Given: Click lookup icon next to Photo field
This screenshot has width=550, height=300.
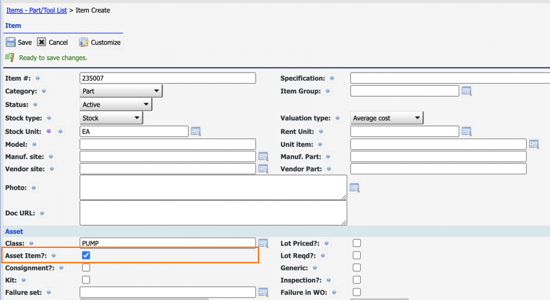Looking at the screenshot, I should (x=354, y=188).
